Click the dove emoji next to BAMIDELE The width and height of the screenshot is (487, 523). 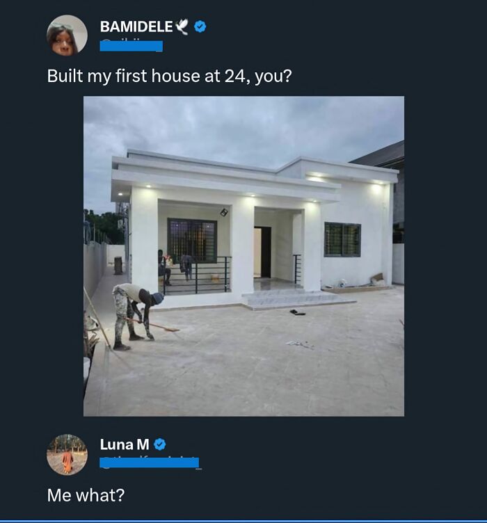point(182,26)
